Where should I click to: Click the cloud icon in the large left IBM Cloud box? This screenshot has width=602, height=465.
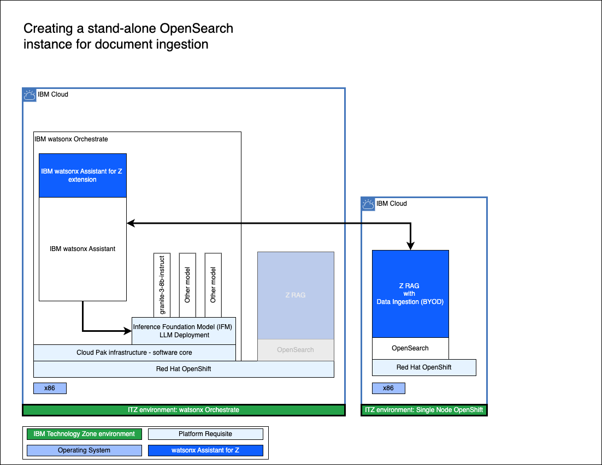point(29,95)
